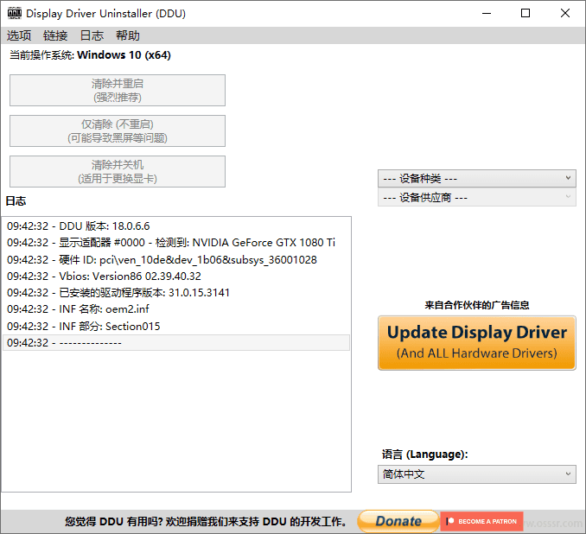Screen dimensions: 586x534
Task: Click the yellow Donate button
Action: [x=398, y=521]
